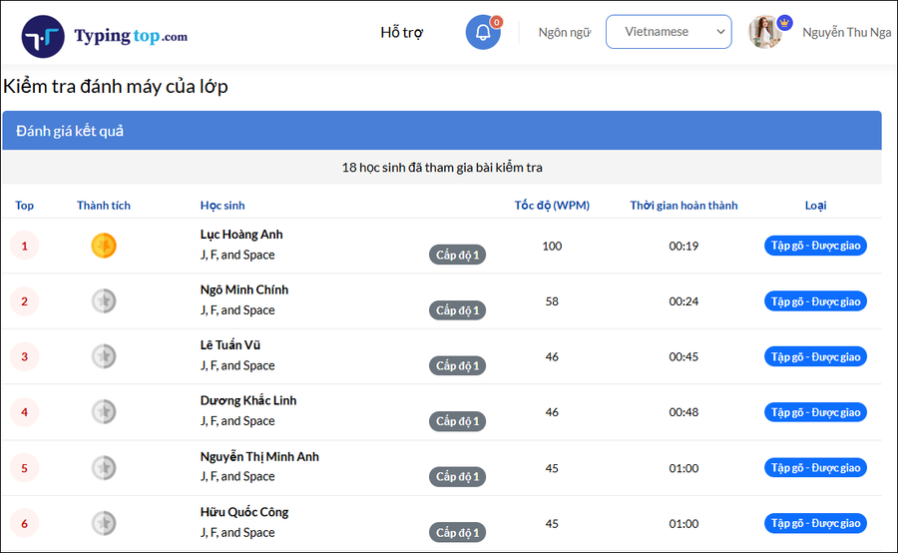Open student Nguyễn Thị Minh Anh
This screenshot has width=898, height=553.
pyautogui.click(x=259, y=456)
